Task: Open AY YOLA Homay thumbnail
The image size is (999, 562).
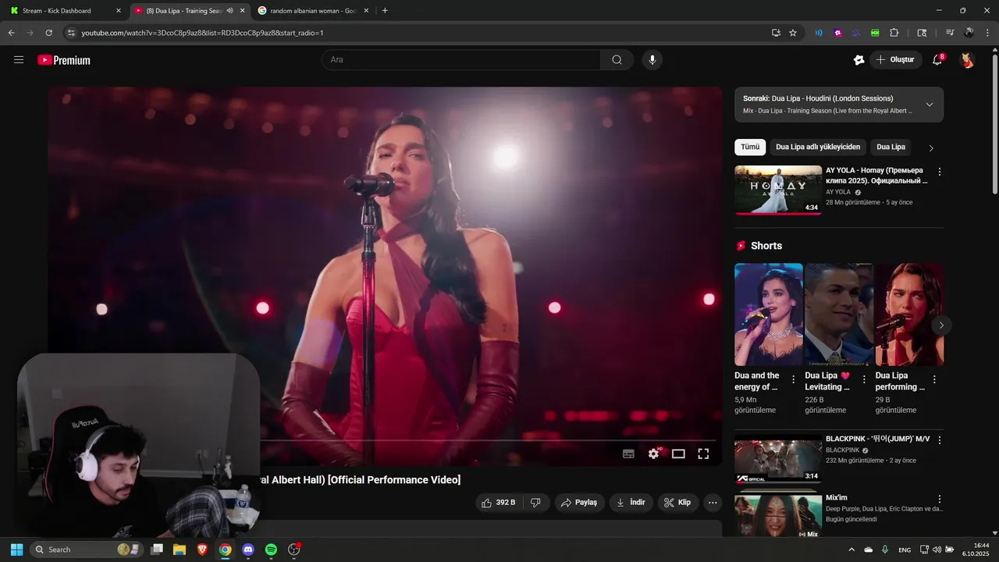Action: 778,190
